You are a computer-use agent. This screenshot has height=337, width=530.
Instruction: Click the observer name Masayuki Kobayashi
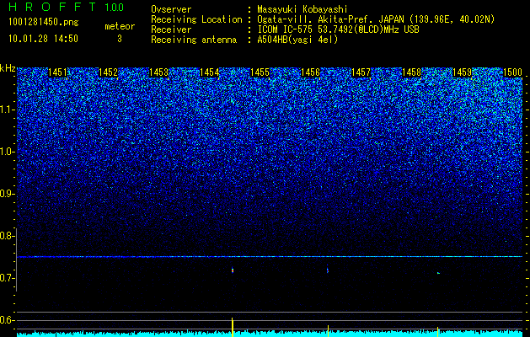(x=302, y=9)
